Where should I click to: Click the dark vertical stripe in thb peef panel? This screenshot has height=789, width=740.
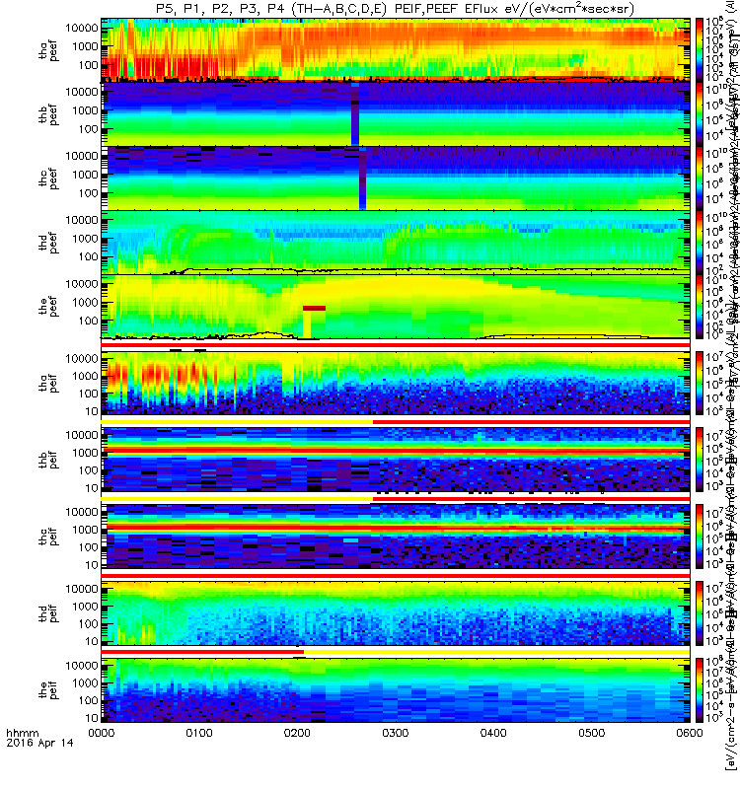click(355, 114)
